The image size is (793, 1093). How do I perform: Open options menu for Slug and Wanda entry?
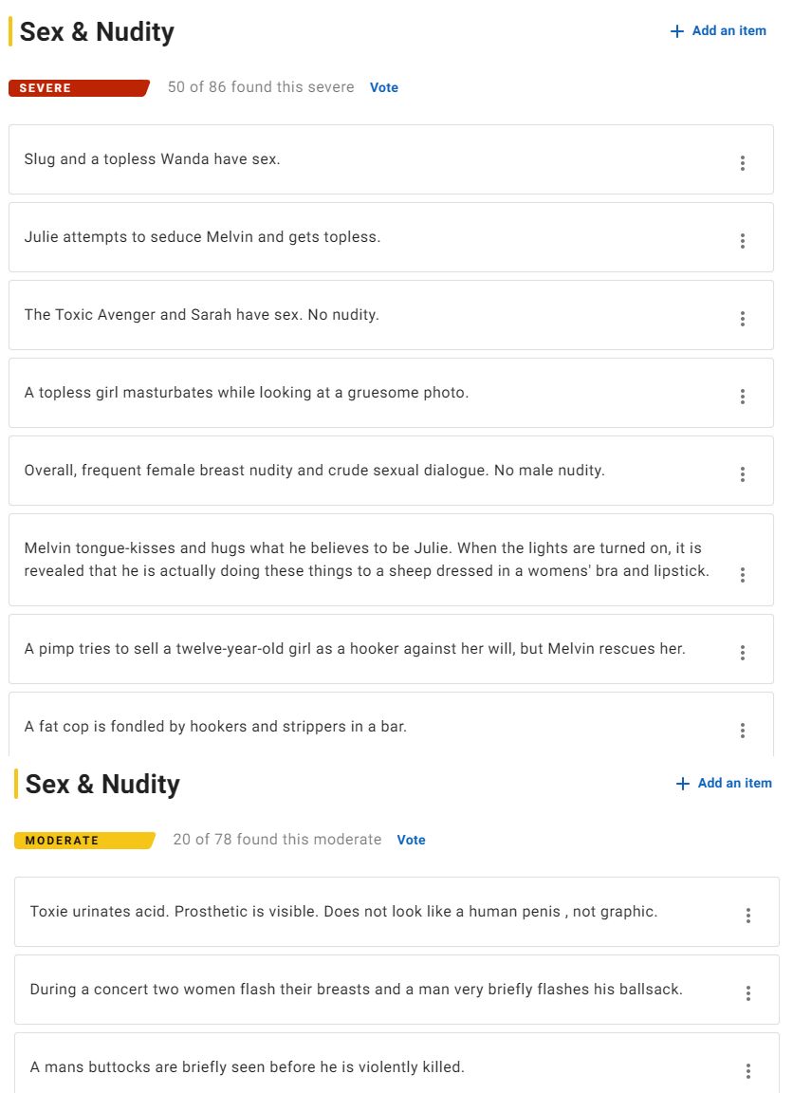pyautogui.click(x=742, y=163)
